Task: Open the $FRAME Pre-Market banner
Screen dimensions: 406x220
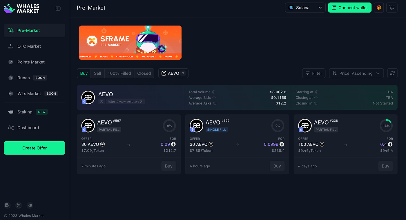Action: click(130, 43)
